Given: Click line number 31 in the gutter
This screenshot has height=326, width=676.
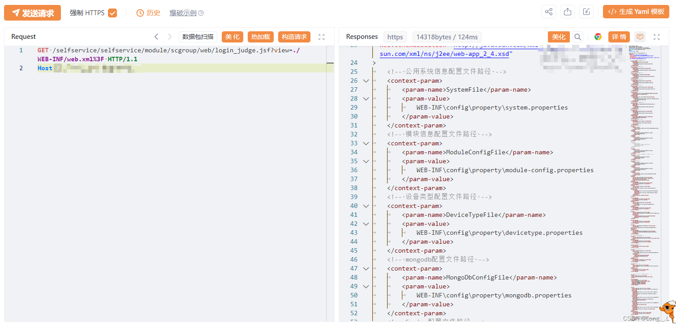Looking at the screenshot, I should point(354,125).
